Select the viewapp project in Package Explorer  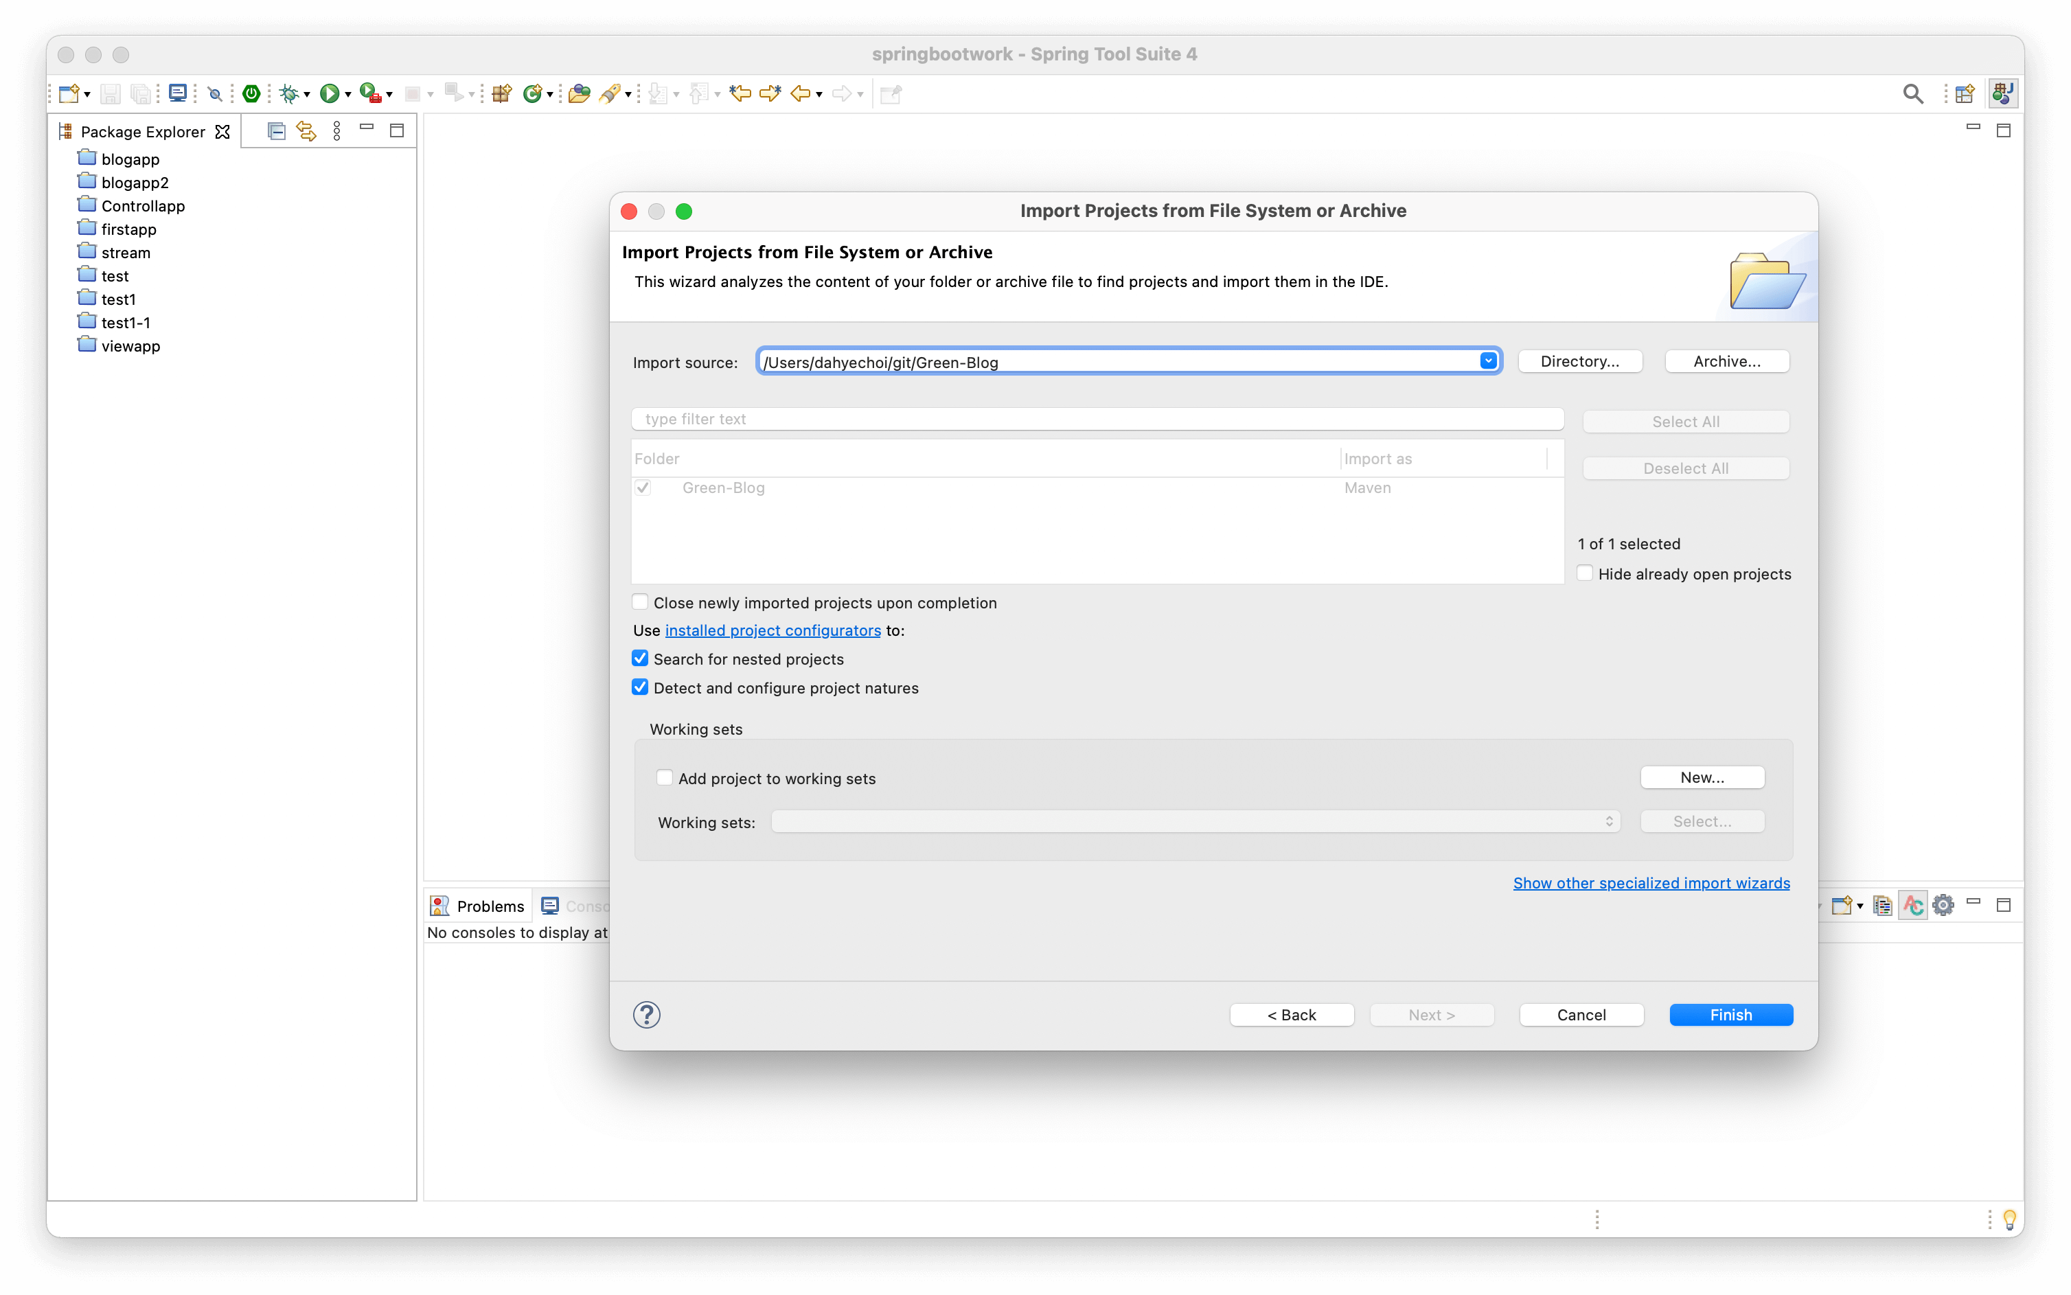130,346
